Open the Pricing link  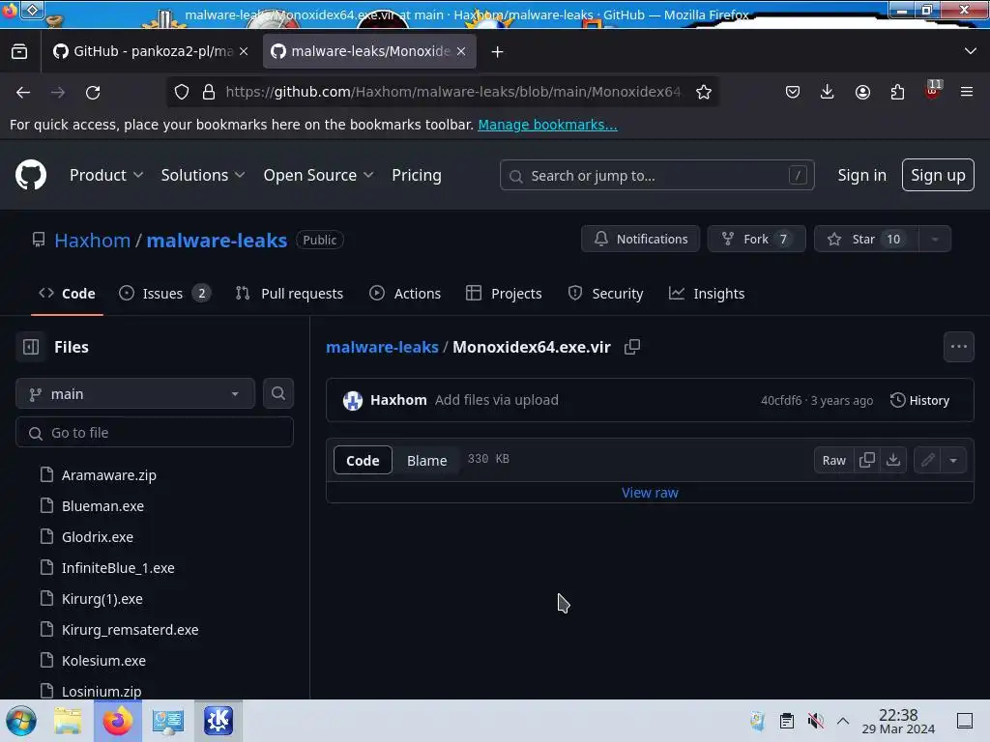(x=417, y=176)
